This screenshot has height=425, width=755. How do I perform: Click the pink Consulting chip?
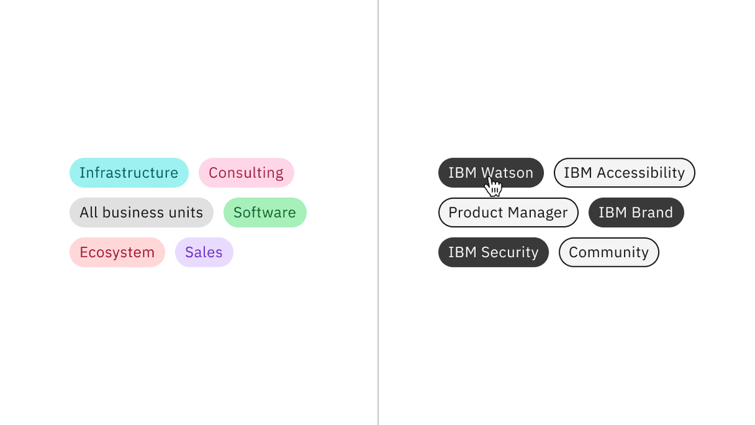tap(246, 172)
